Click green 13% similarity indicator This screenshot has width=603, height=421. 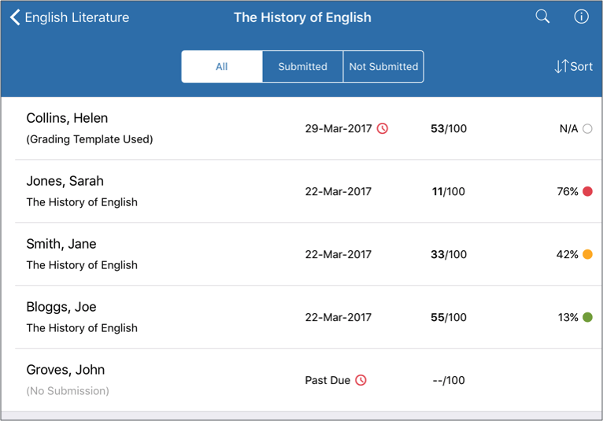click(587, 317)
